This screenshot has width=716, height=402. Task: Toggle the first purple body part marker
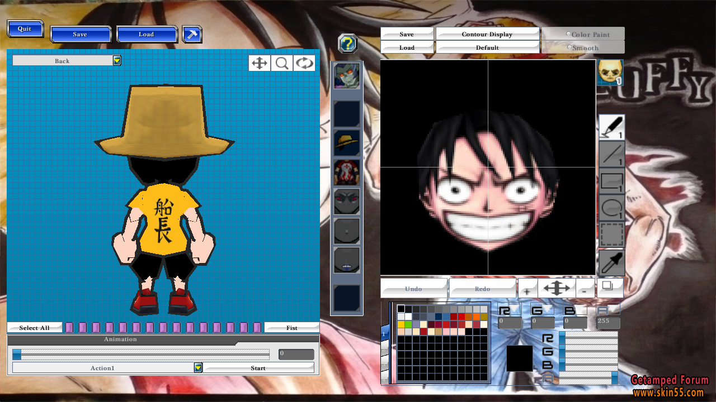click(69, 328)
